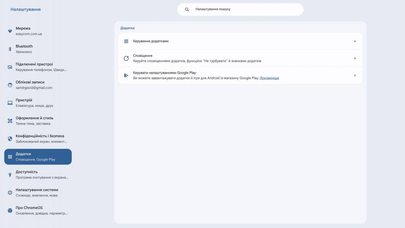Open the Сповіщення settings row
Viewport: 405px width, 228px height.
[240, 59]
